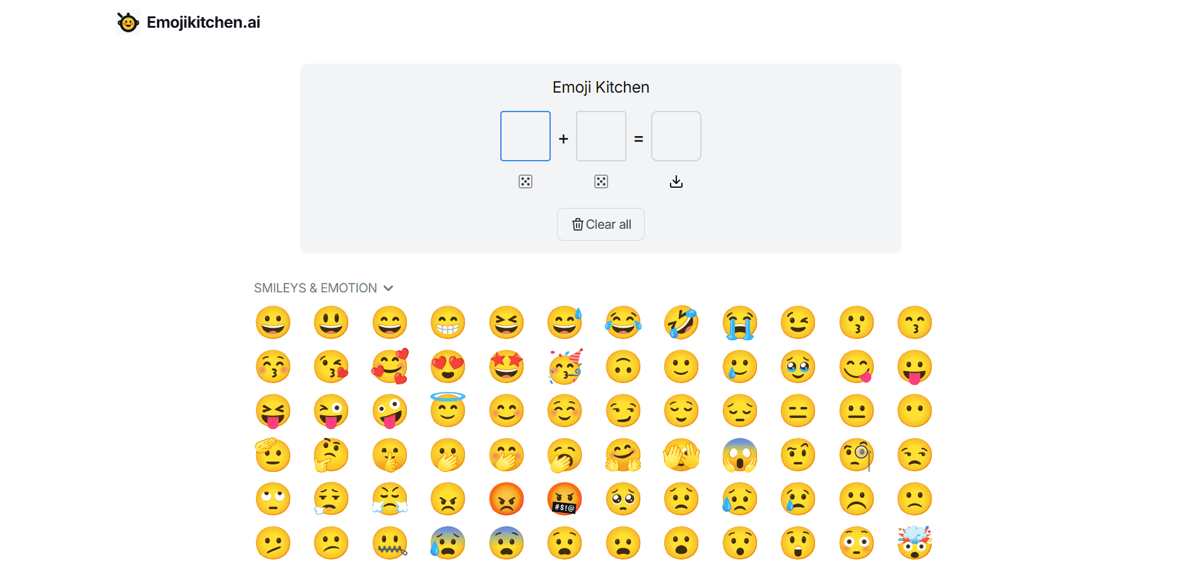Image resolution: width=1198 pixels, height=569 pixels.
Task: Select the smiling face with halo emoji
Action: [448, 411]
